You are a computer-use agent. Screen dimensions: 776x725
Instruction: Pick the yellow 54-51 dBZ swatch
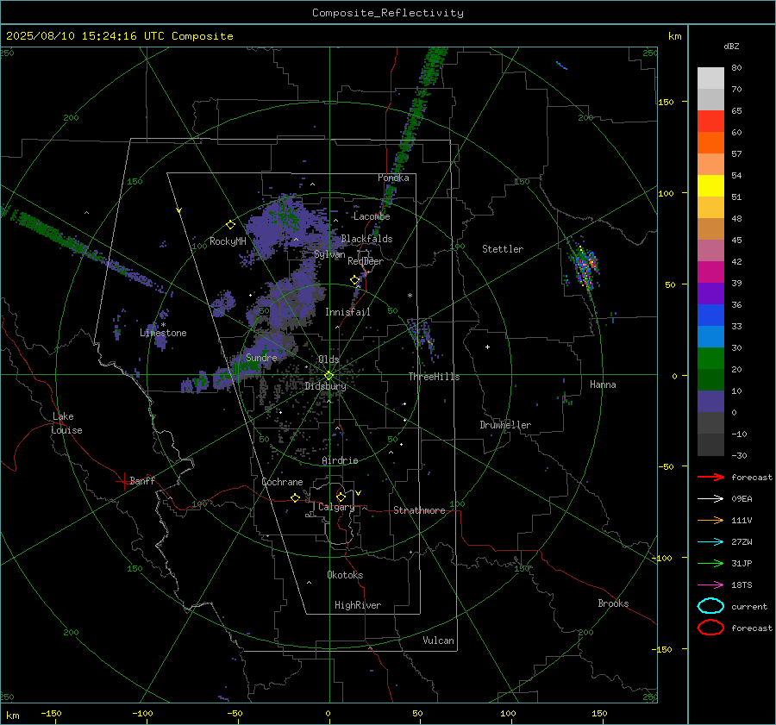point(710,186)
